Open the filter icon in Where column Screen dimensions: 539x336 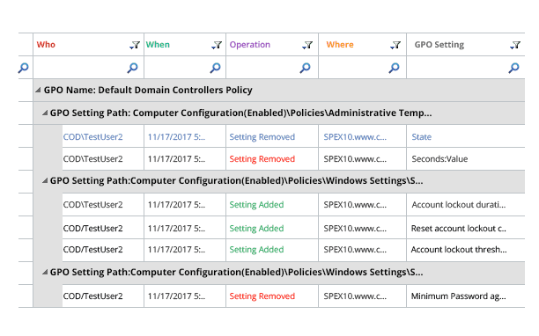pyautogui.click(x=395, y=46)
